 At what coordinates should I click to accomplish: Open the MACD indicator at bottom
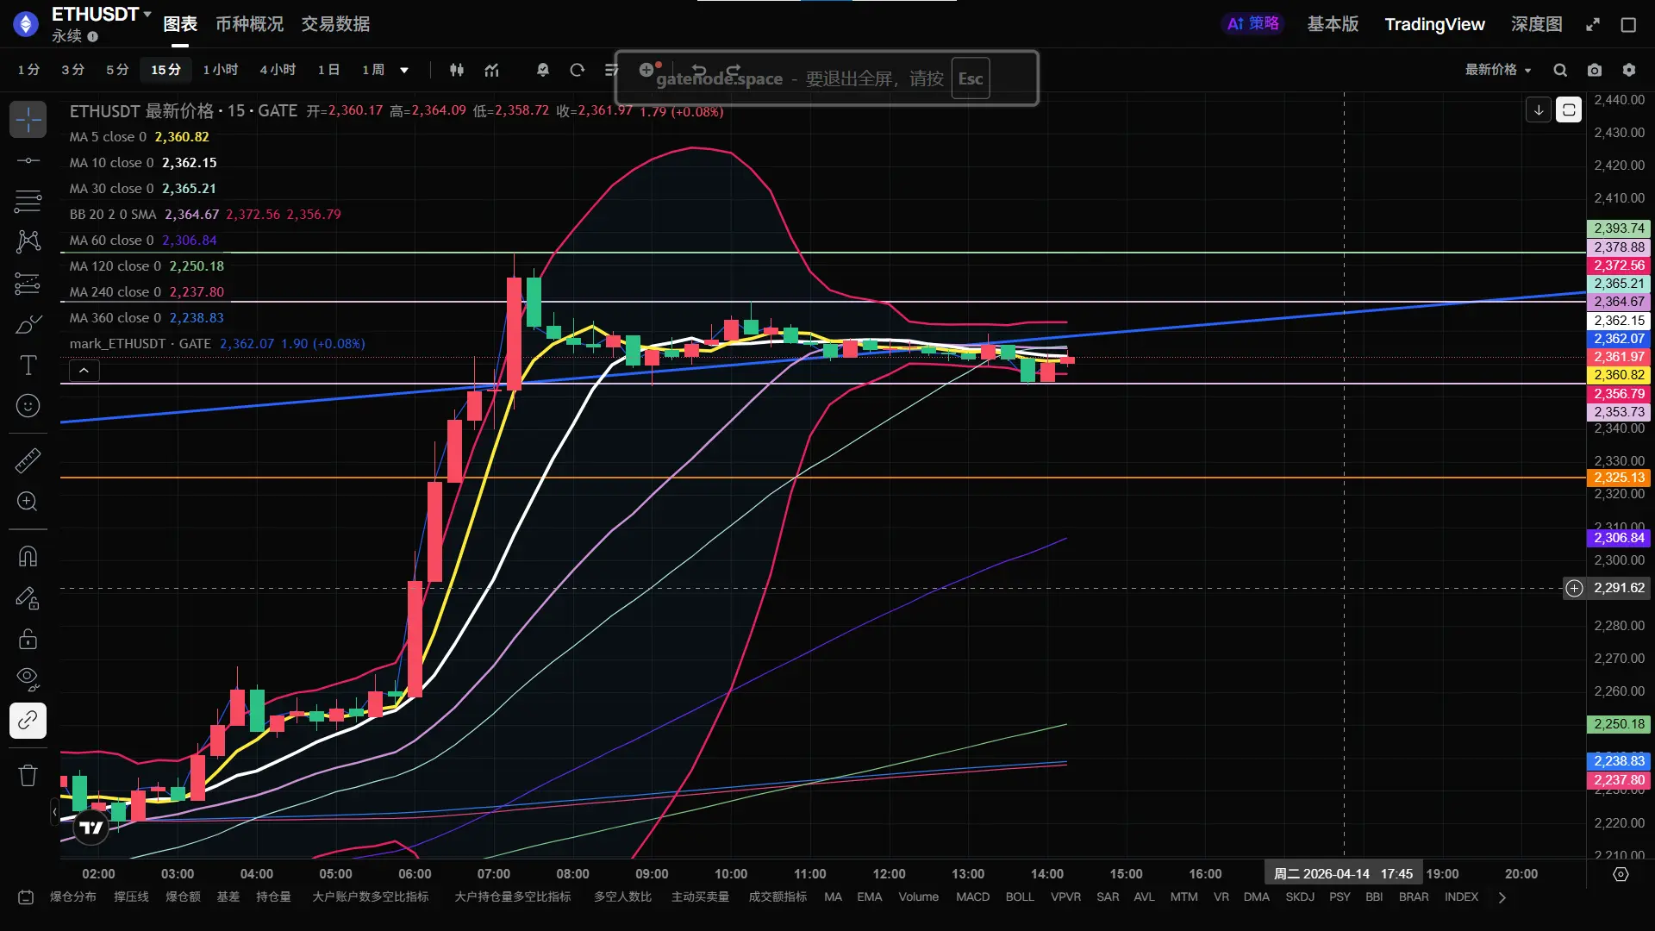[x=972, y=897]
